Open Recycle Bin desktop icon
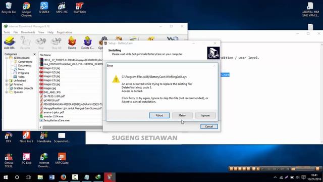Image resolution: width=323 pixels, height=182 pixels. click(9, 8)
